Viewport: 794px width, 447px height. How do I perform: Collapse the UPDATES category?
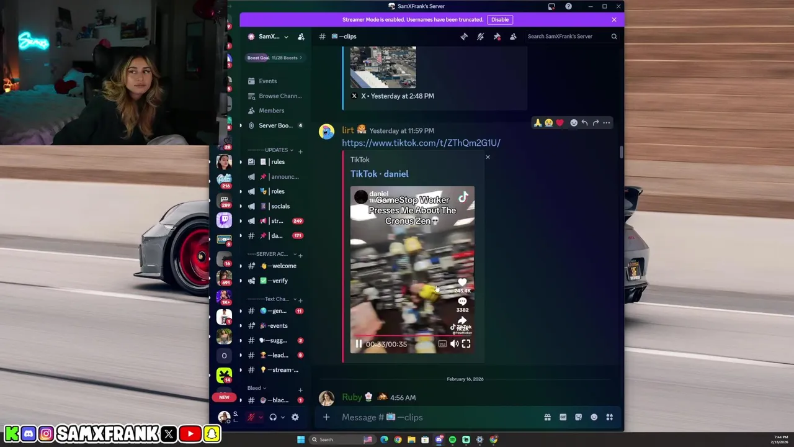coord(271,150)
